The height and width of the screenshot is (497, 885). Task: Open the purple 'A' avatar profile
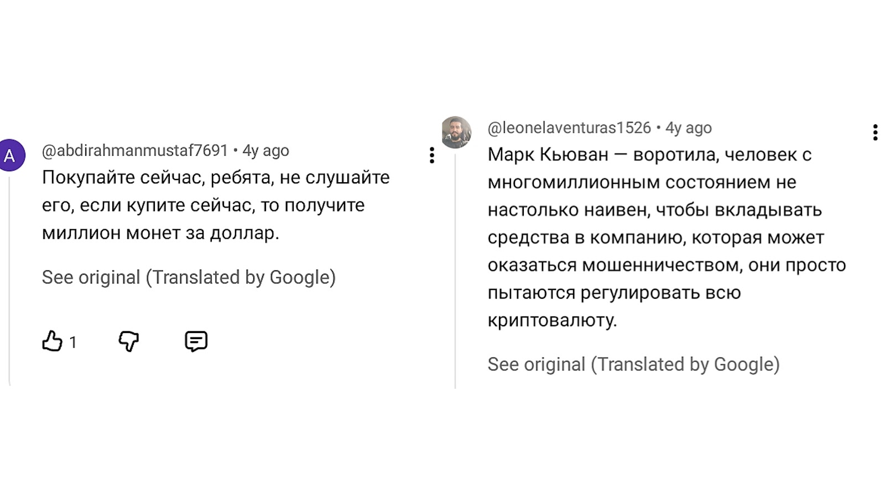11,156
